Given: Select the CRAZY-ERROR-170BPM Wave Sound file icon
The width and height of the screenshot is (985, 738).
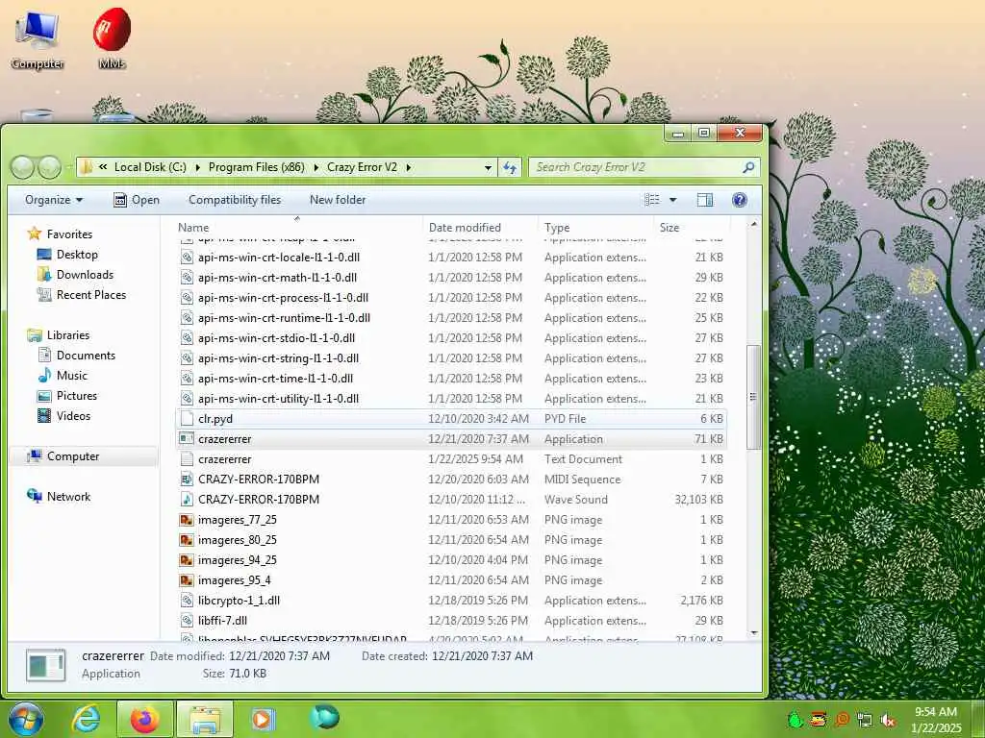Looking at the screenshot, I should (187, 500).
